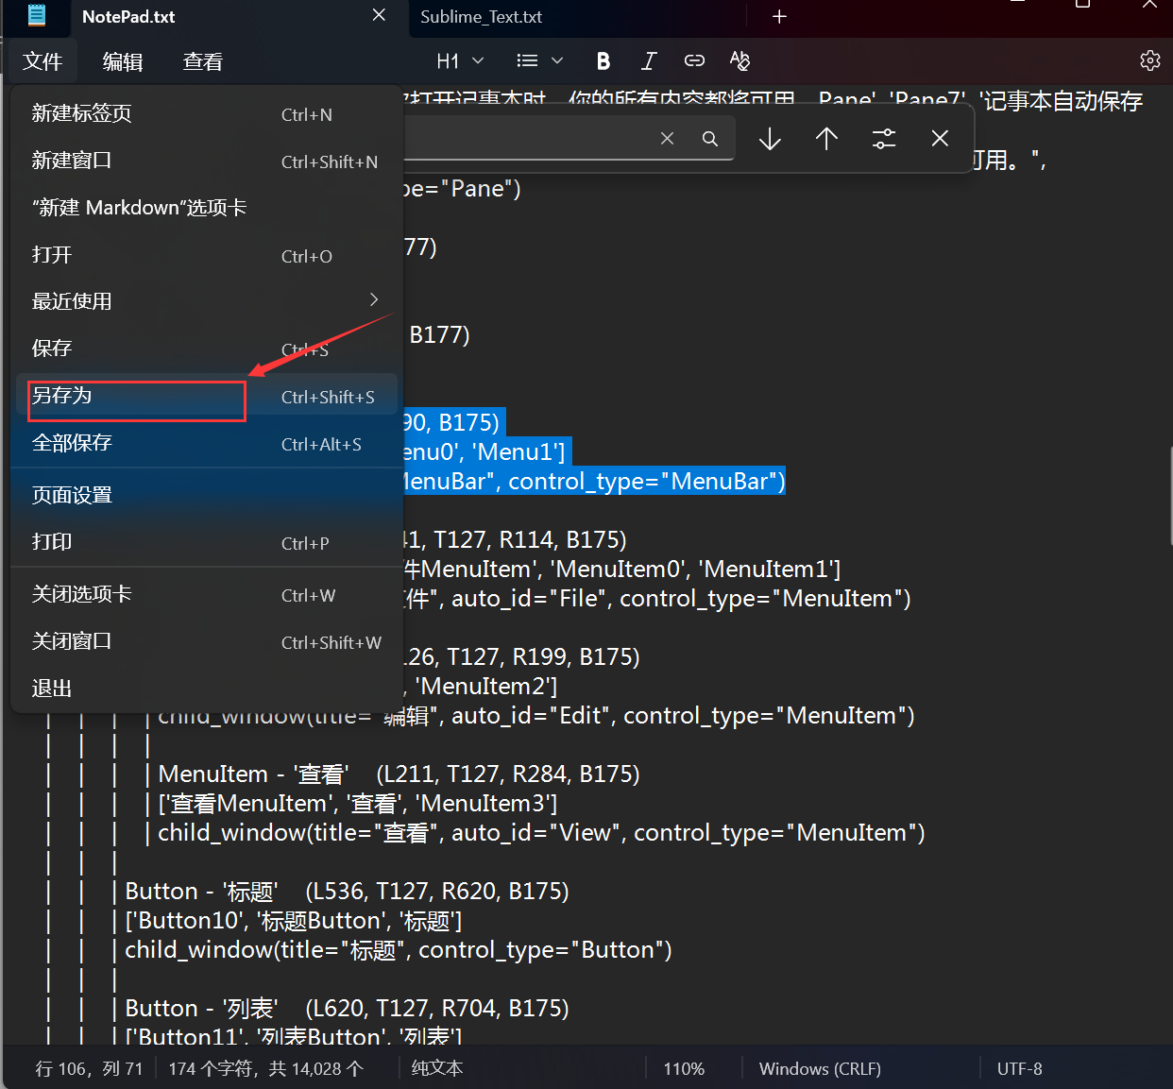
Task: Click the text auto_id="View" line
Action: 541,833
